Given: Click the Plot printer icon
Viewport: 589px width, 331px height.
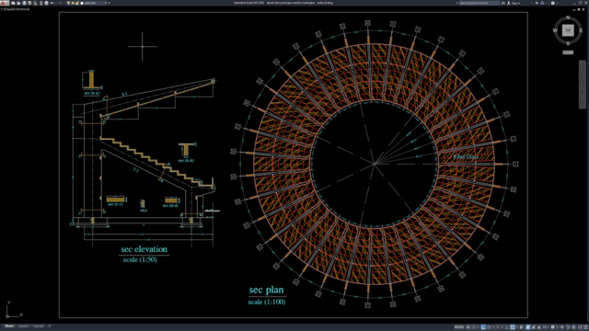Looking at the screenshot, I should pos(47,3).
